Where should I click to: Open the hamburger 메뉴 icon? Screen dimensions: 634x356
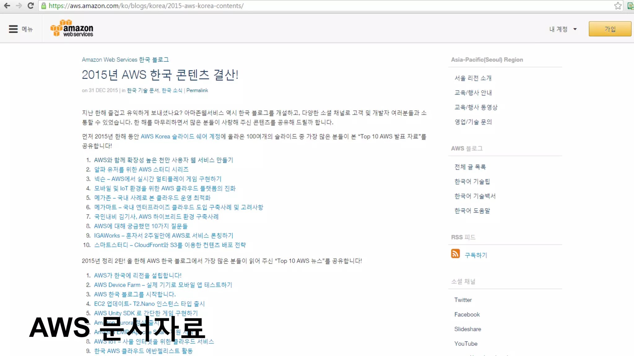click(13, 29)
